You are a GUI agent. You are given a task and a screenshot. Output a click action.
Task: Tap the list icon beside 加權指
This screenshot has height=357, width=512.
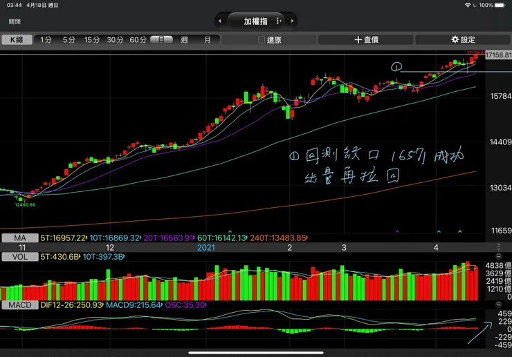279,21
